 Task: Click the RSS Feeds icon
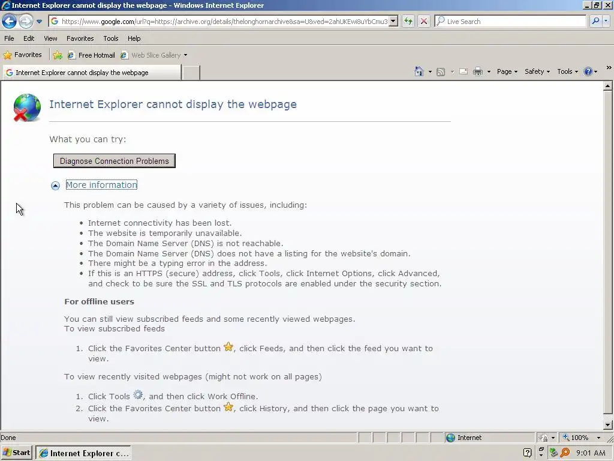pyautogui.click(x=441, y=72)
